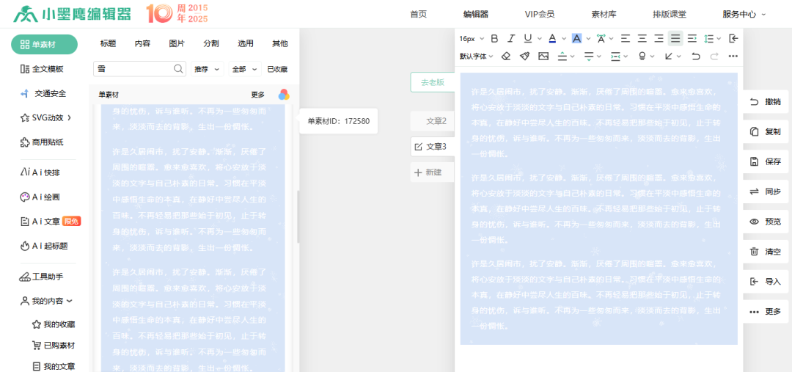The width and height of the screenshot is (792, 372).
Task: Open underline style dropdown arrow
Action: coord(540,39)
